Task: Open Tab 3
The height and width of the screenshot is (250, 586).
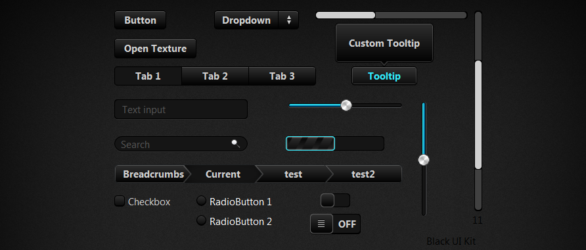Action: coord(282,76)
